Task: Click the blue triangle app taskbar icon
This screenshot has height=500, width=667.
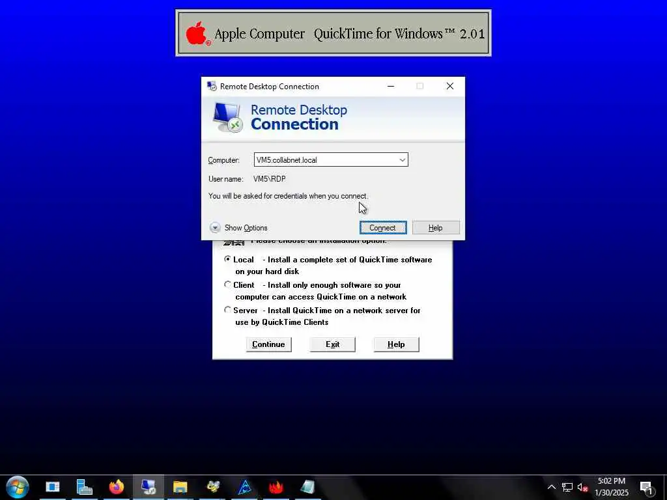Action: 245,487
